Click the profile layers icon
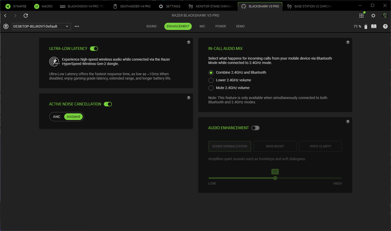 point(6,26)
